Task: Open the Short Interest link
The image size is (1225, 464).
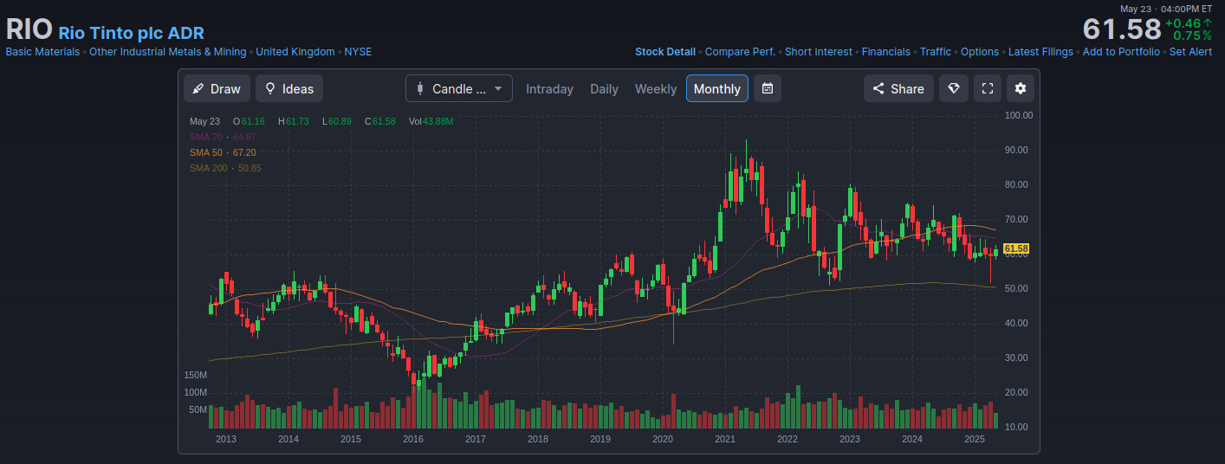Action: pos(818,52)
